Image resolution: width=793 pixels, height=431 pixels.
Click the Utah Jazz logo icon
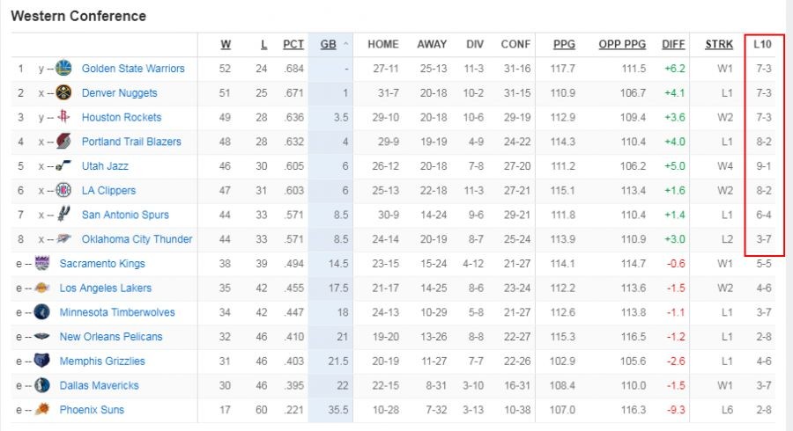tap(63, 165)
